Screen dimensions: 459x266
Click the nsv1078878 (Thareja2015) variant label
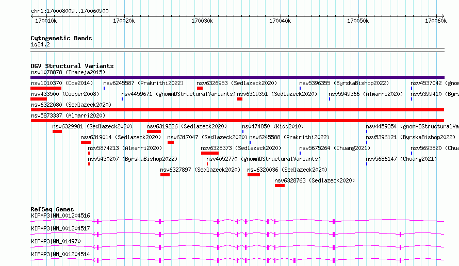(68, 72)
